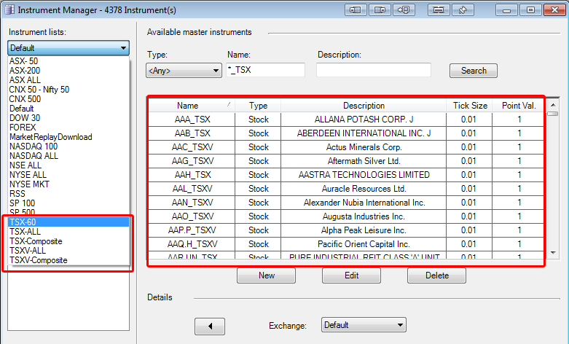The width and height of the screenshot is (569, 344).
Task: Select ASX ALL in the list
Action: click(x=68, y=80)
